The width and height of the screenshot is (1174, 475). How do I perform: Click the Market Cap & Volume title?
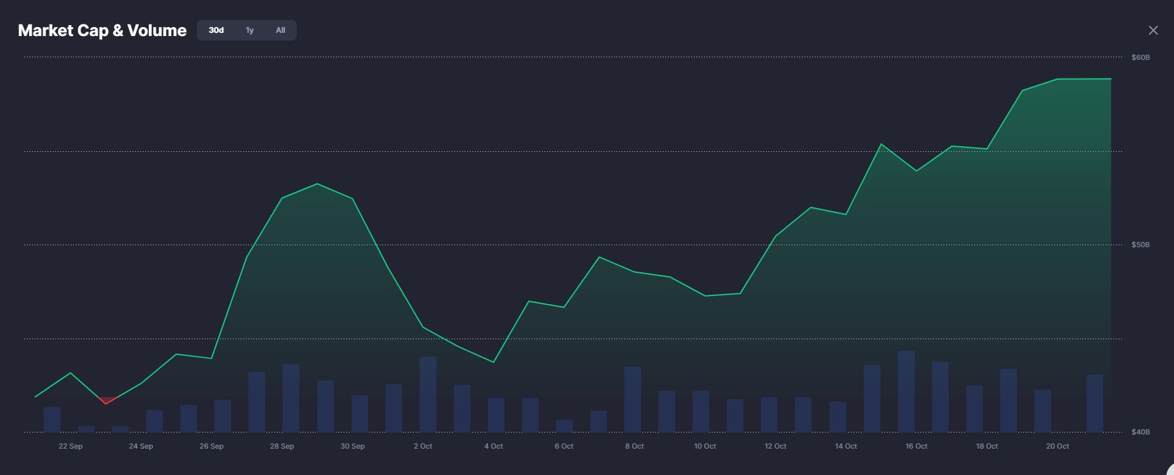click(x=102, y=30)
